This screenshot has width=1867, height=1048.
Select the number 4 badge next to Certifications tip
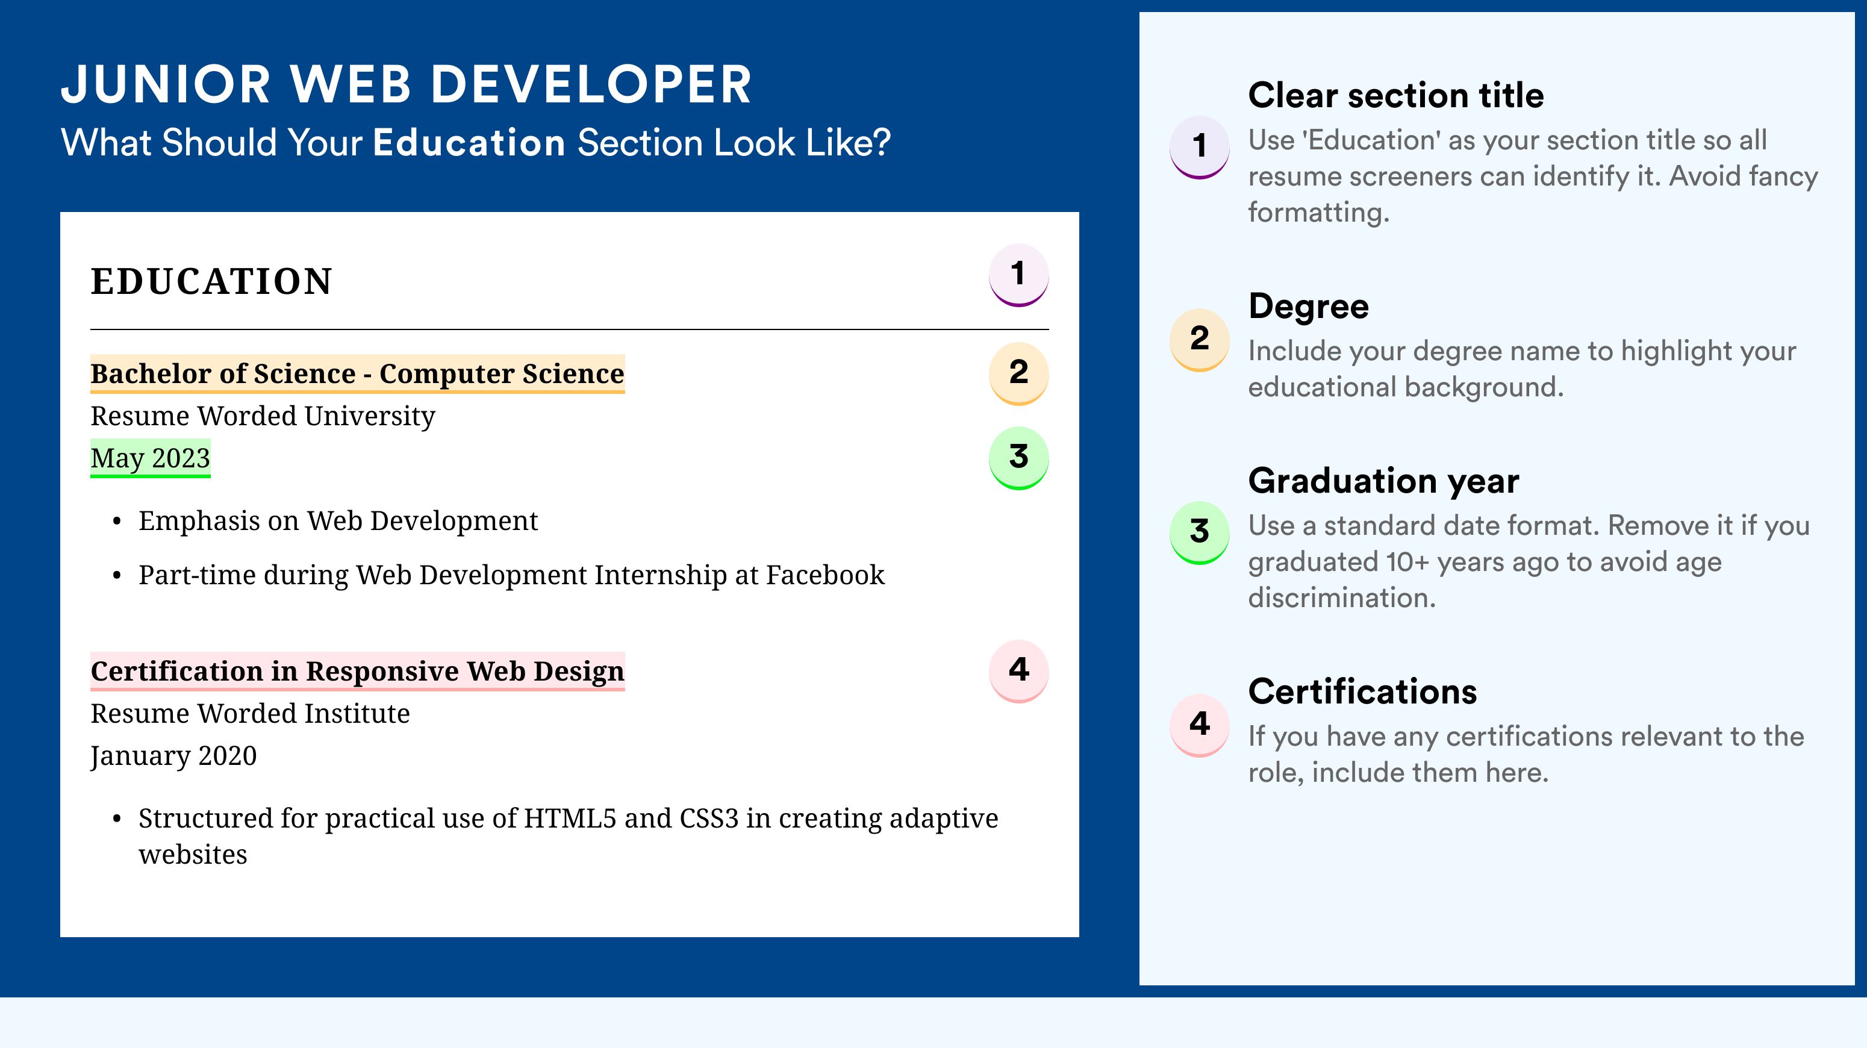tap(1198, 726)
